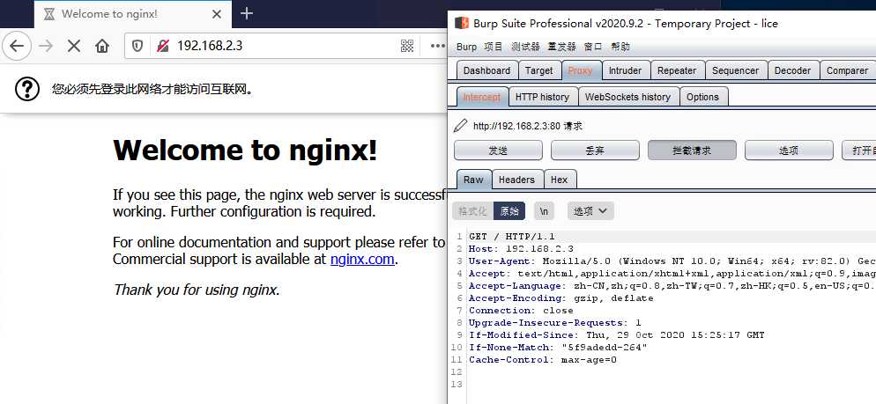Select the Raw message view tab
Viewport: 876px width, 404px height.
coord(474,180)
